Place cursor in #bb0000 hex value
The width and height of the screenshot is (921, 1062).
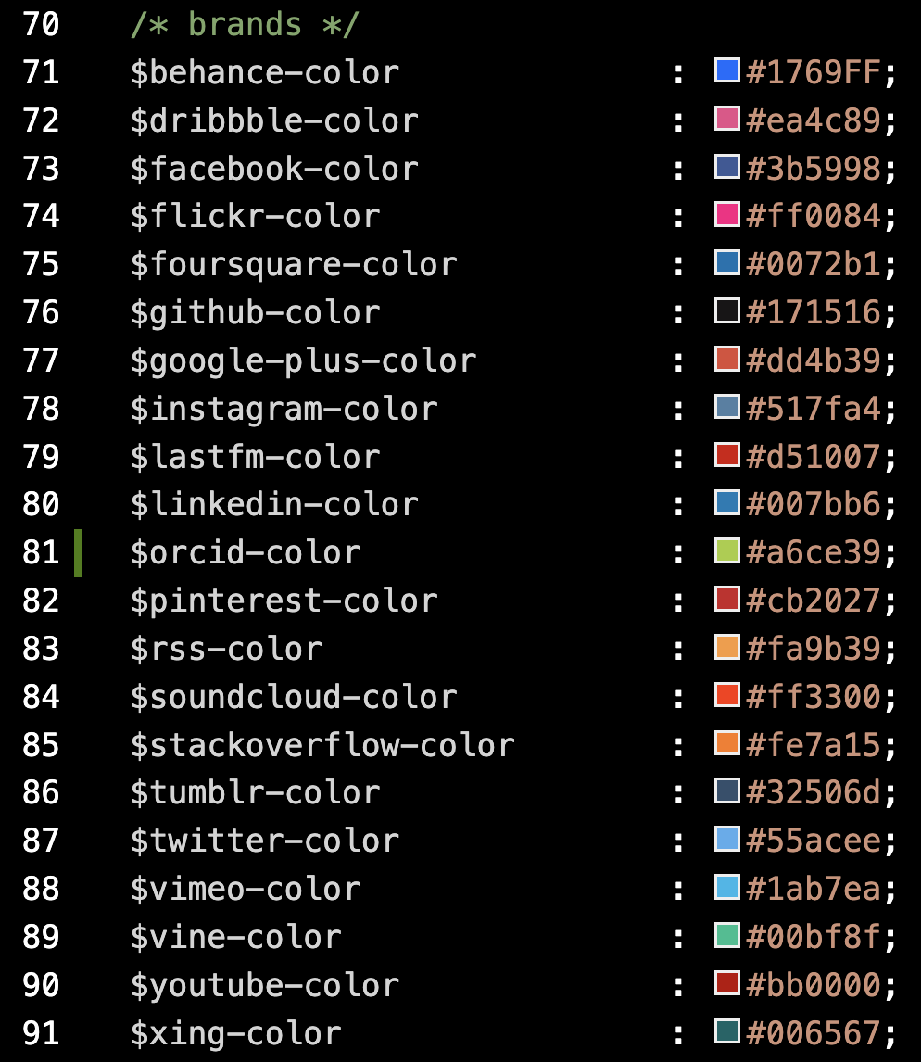(x=814, y=985)
